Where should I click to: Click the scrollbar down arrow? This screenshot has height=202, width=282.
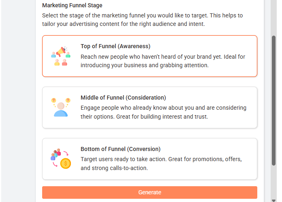point(273,199)
